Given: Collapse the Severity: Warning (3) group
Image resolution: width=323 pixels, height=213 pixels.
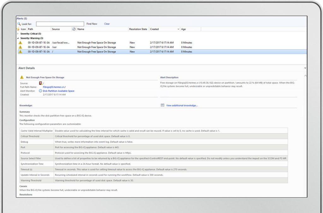Looking at the screenshot, I should tap(18, 38).
